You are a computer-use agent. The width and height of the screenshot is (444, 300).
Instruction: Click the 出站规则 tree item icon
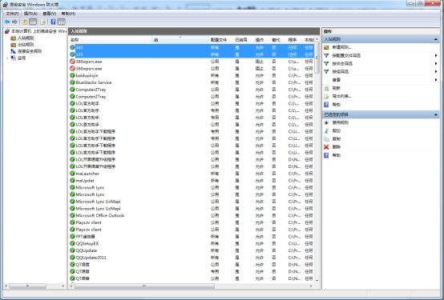click(14, 45)
